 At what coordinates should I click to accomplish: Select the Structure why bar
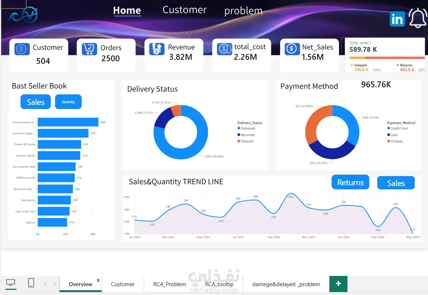point(55,189)
